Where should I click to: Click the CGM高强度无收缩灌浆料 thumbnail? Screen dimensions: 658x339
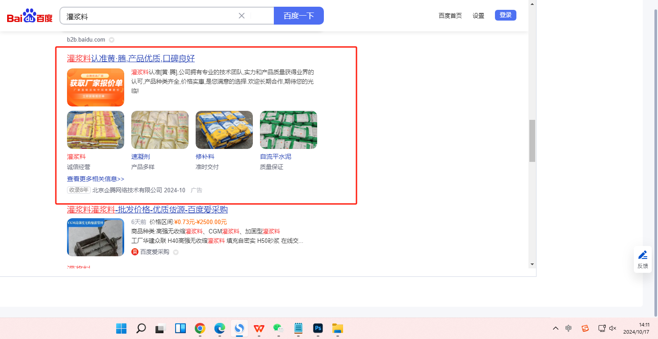coord(96,237)
